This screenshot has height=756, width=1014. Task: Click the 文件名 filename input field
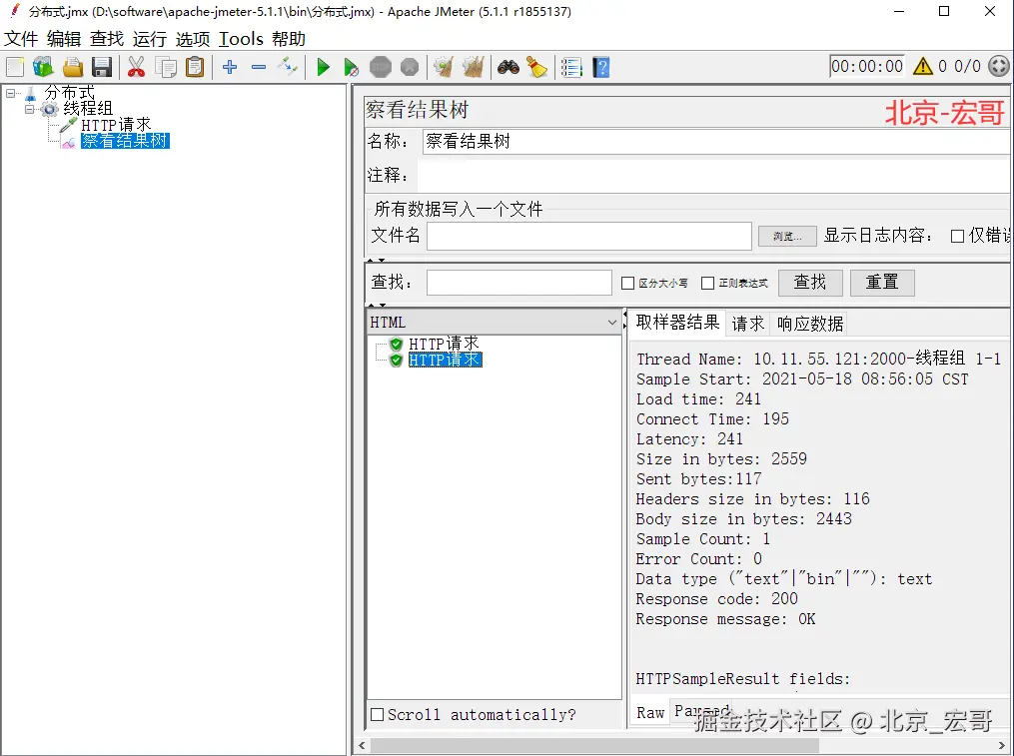[x=589, y=236]
